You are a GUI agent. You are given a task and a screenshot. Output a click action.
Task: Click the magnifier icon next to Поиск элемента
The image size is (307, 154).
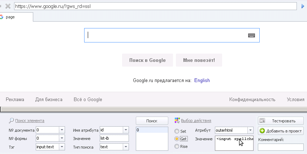[x=12, y=121]
